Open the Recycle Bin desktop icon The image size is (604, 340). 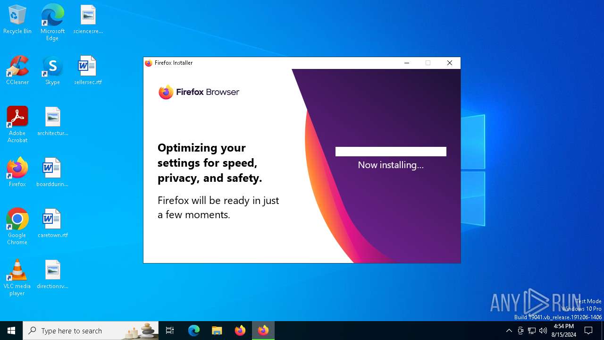point(17,20)
